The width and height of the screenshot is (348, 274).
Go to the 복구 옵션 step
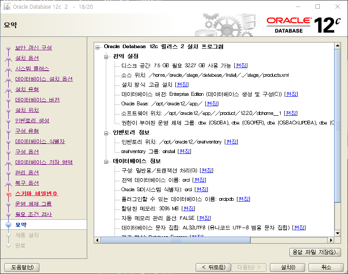click(27, 183)
